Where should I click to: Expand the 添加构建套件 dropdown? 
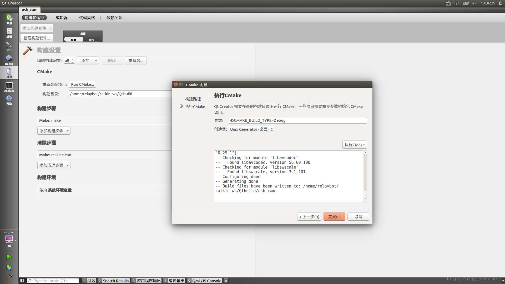coord(37,28)
